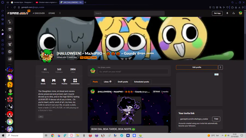The width and height of the screenshot is (246, 138).
Task: Open the library icon in Game Jolt sidebar
Action: (x=10, y=59)
